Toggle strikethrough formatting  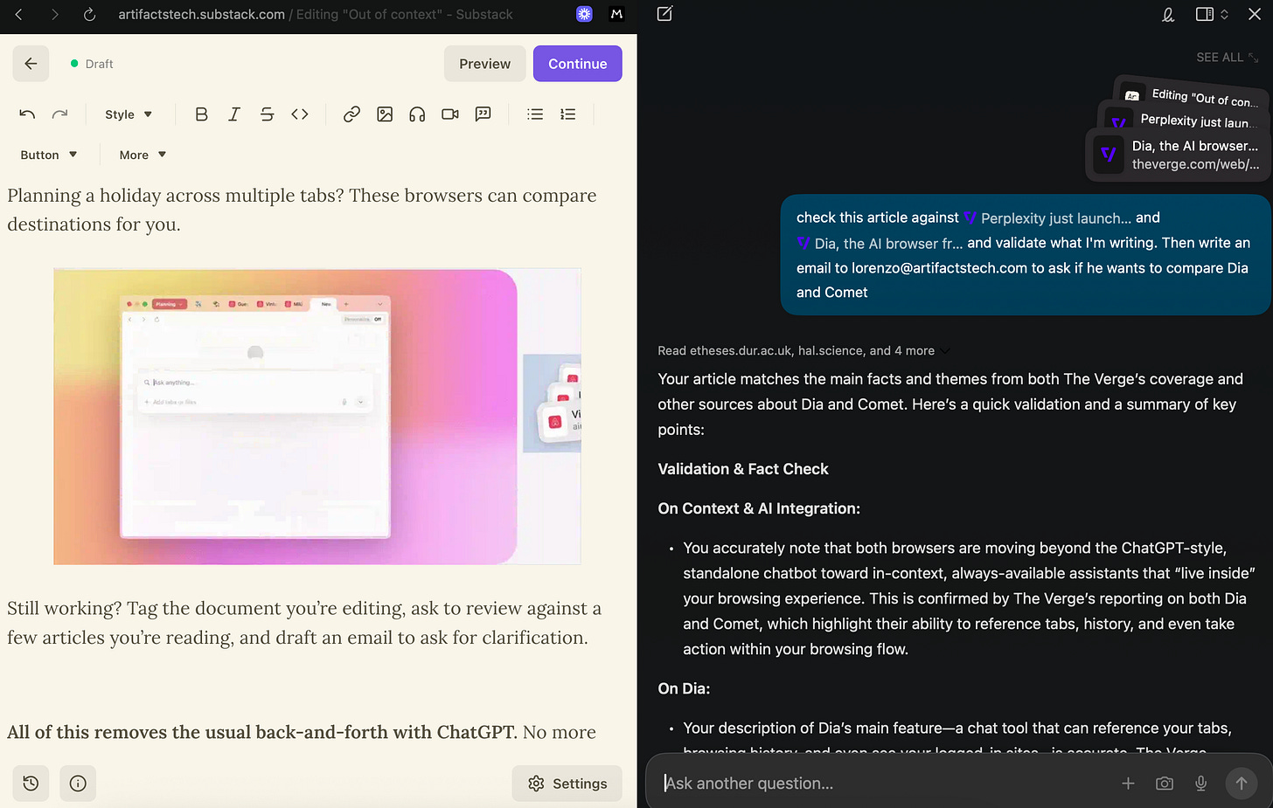[x=267, y=114]
